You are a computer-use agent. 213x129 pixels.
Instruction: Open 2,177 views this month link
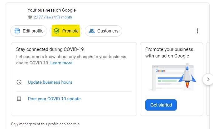[x=53, y=17]
